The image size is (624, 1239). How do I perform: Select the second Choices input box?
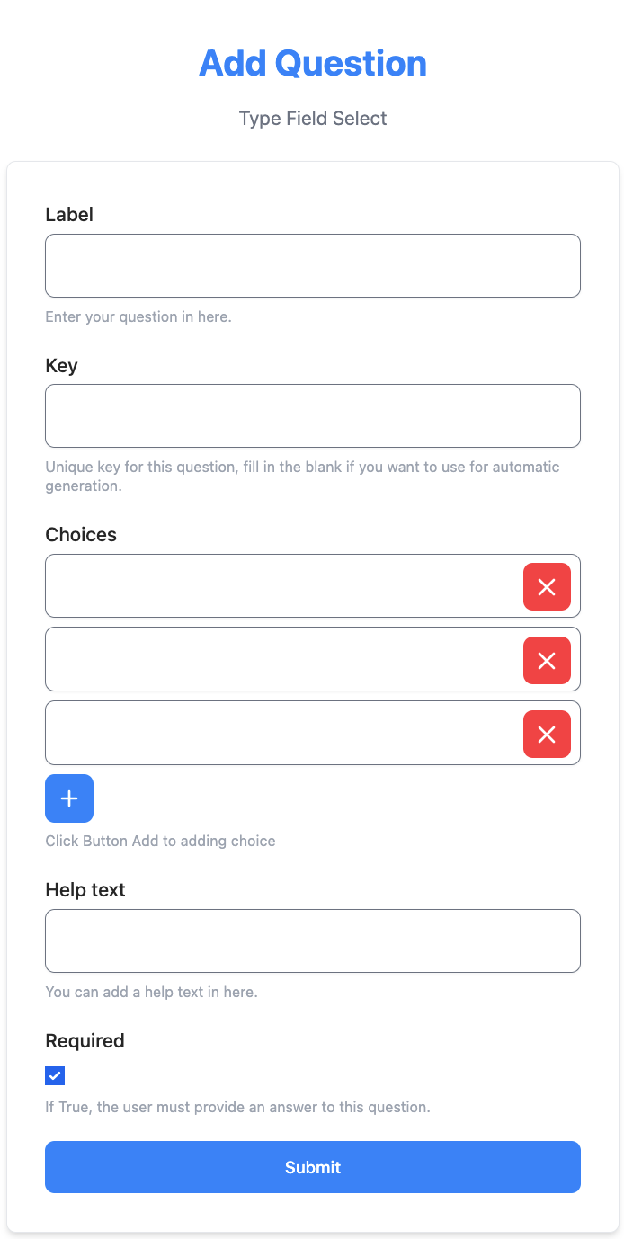coord(283,659)
